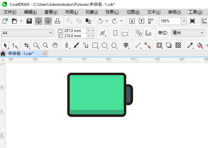Viewport: 208px width, 148px height.
Task: Select the Crop tool
Action: pyautogui.click(x=27, y=45)
